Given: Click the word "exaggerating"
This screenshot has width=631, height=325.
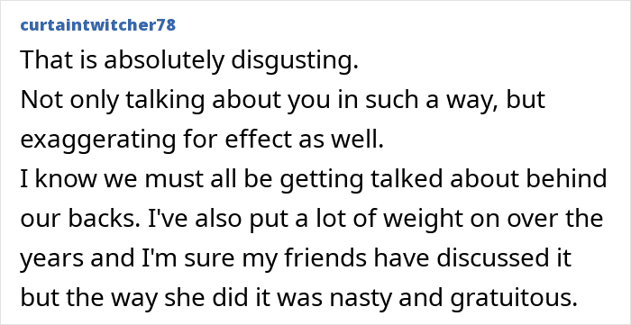Looking at the screenshot, I should (97, 140).
